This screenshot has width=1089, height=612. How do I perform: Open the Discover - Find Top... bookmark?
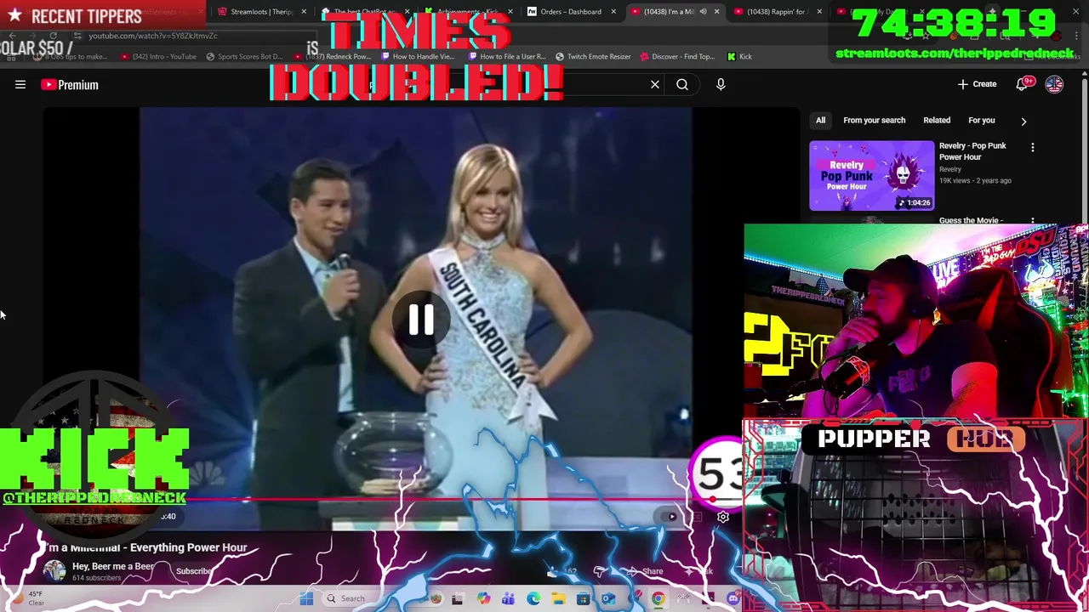click(677, 57)
